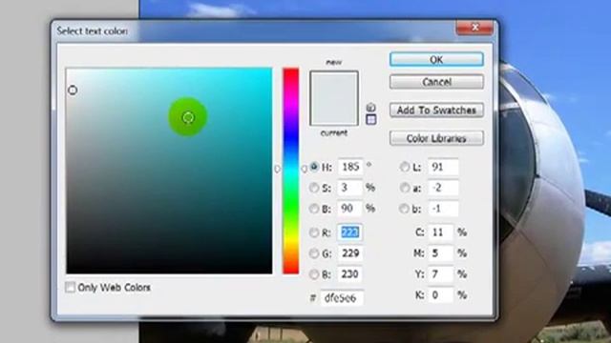
Task: Click the vertical rainbow hue slider
Action: (290, 171)
